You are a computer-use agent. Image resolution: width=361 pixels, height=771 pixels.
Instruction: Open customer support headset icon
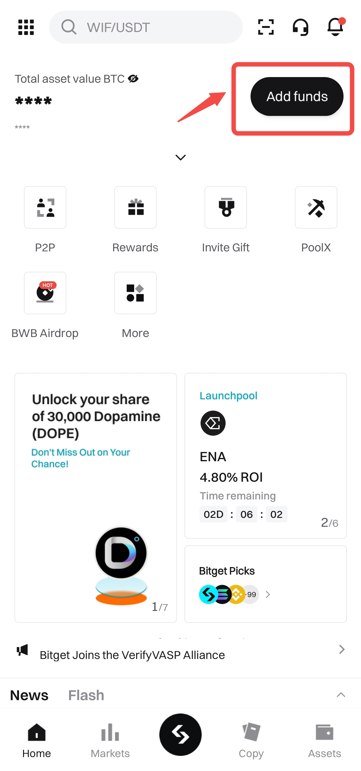coord(300,27)
